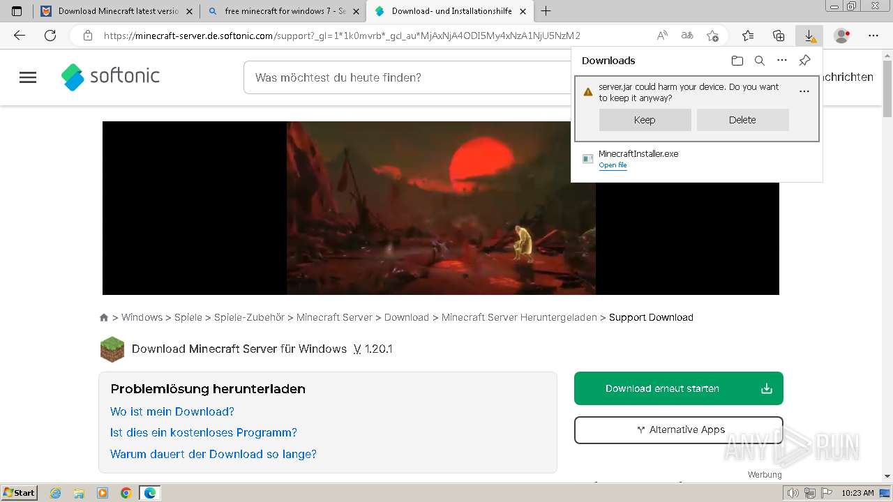Close the Download- und Installationshilfe tab
This screenshot has width=893, height=502.
pos(523,11)
